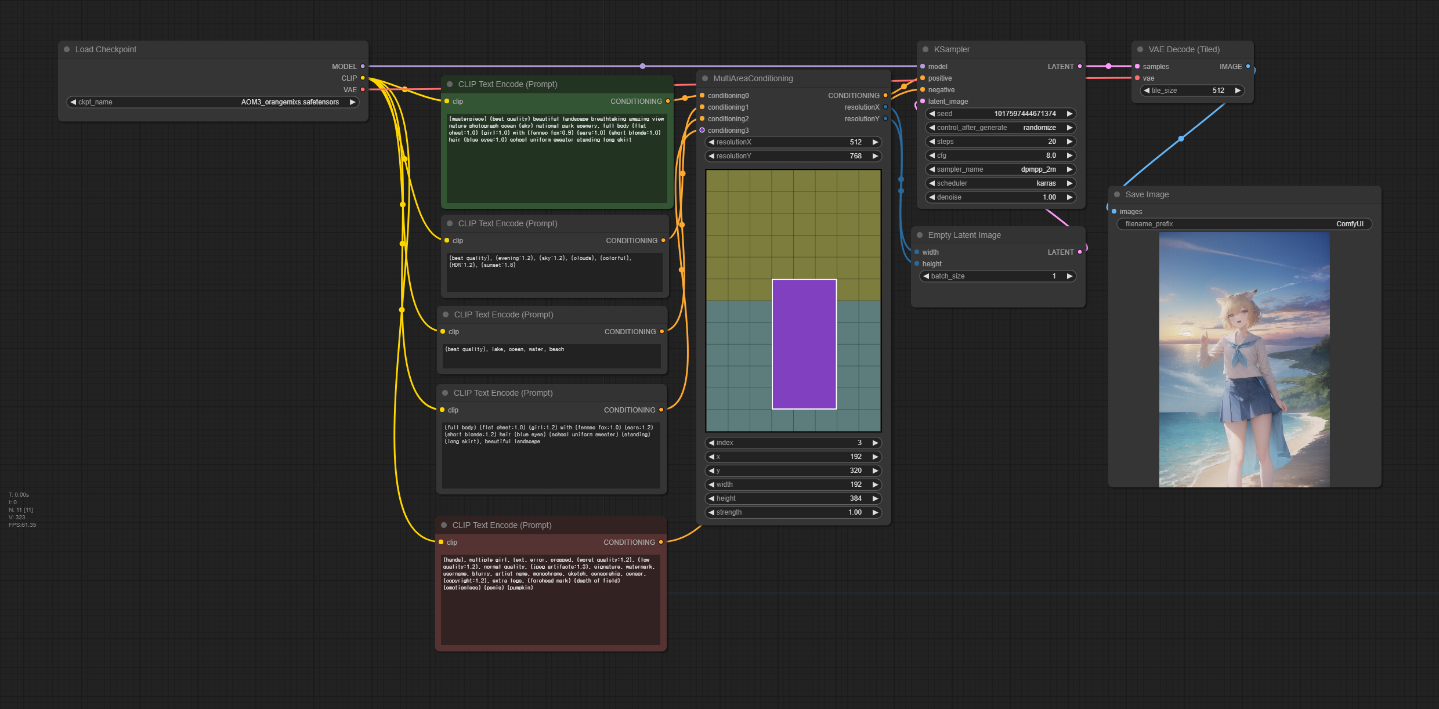Open the sampler_name dpmpp_2m dropdown
Screen dimensions: 1439x709
(x=1001, y=169)
